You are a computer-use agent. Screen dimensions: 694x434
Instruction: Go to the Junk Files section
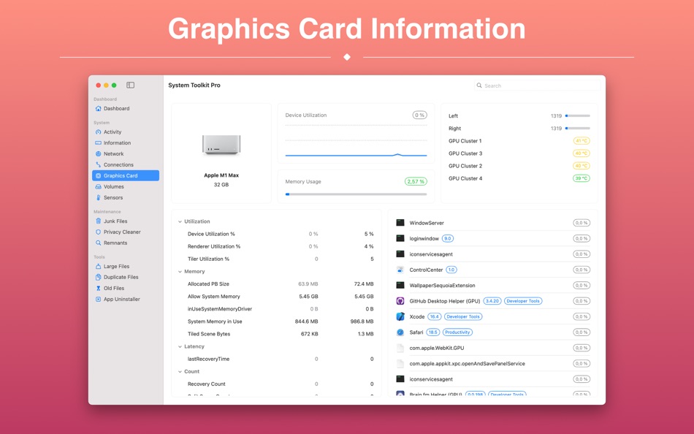click(126, 221)
